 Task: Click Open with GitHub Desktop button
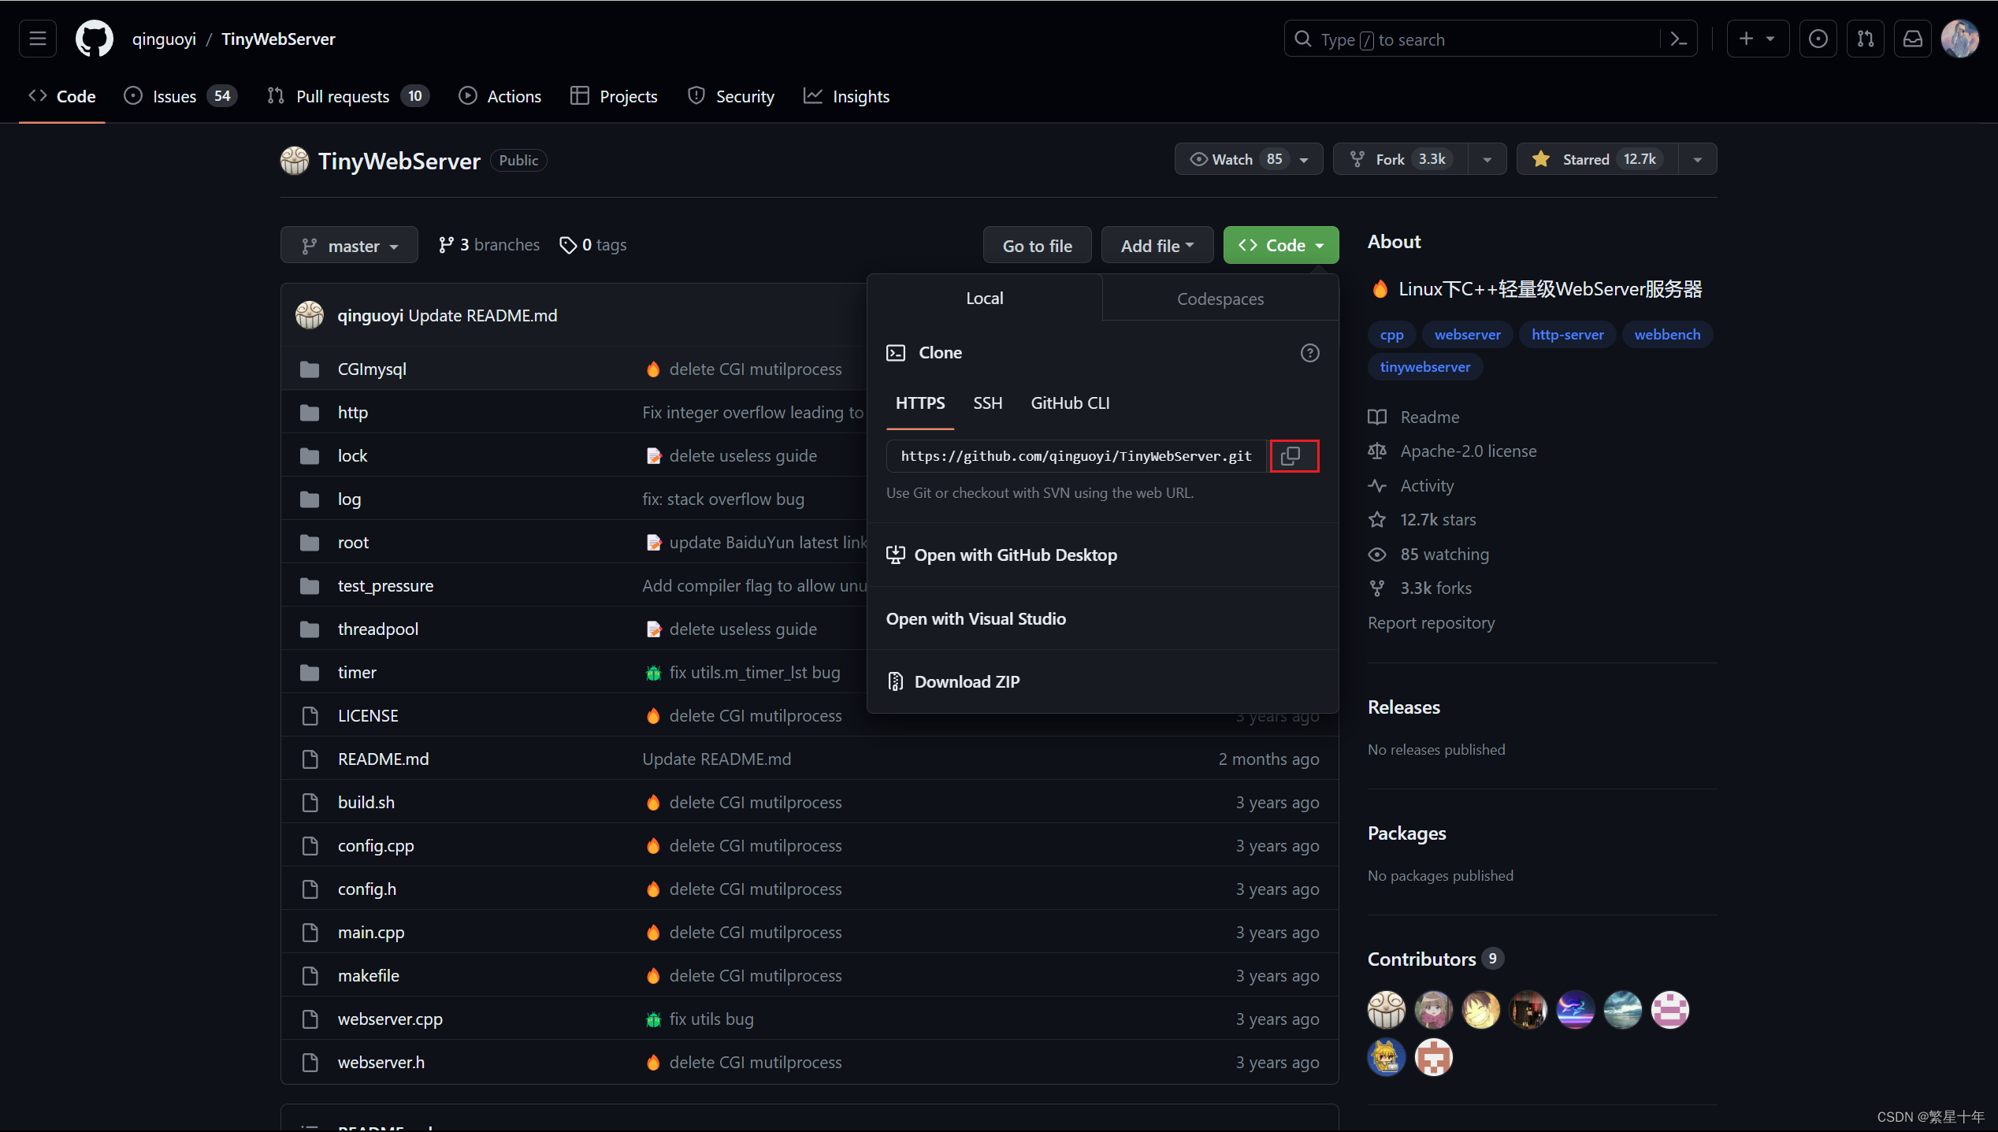coord(1017,553)
